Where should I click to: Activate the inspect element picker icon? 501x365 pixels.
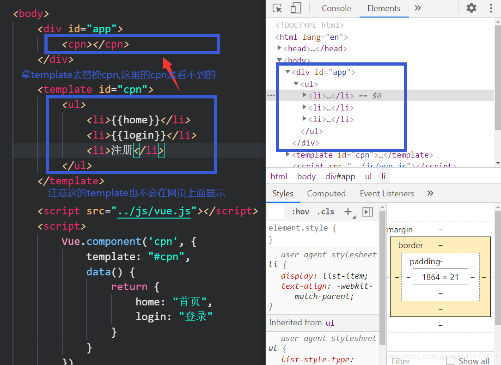pyautogui.click(x=277, y=8)
